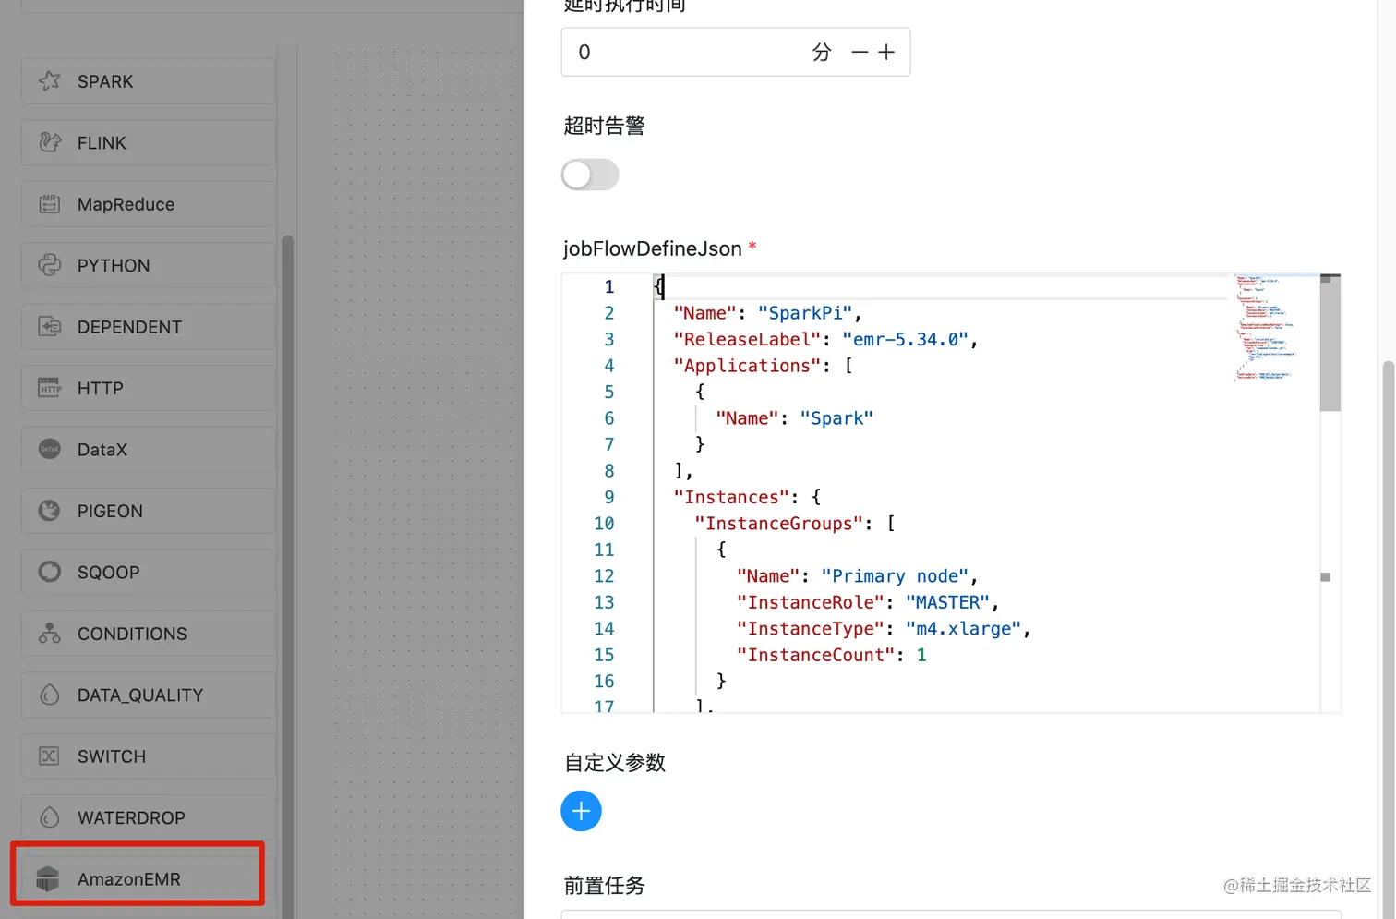
Task: Click the "Spark" application name value
Action: point(836,418)
